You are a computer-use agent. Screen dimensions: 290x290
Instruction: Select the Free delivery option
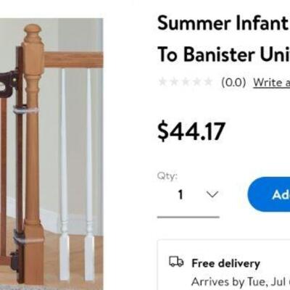[x=225, y=263]
